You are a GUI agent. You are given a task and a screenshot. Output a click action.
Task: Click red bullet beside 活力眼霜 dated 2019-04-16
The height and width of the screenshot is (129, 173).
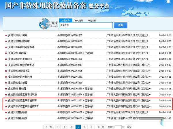tap(6, 83)
